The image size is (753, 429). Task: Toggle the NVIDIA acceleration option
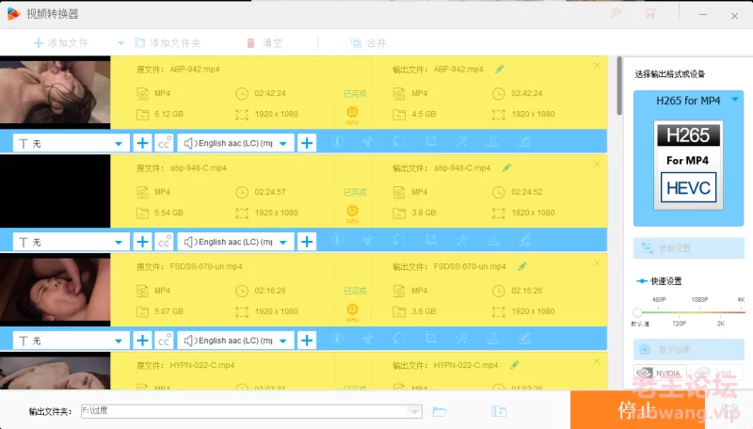(660, 373)
